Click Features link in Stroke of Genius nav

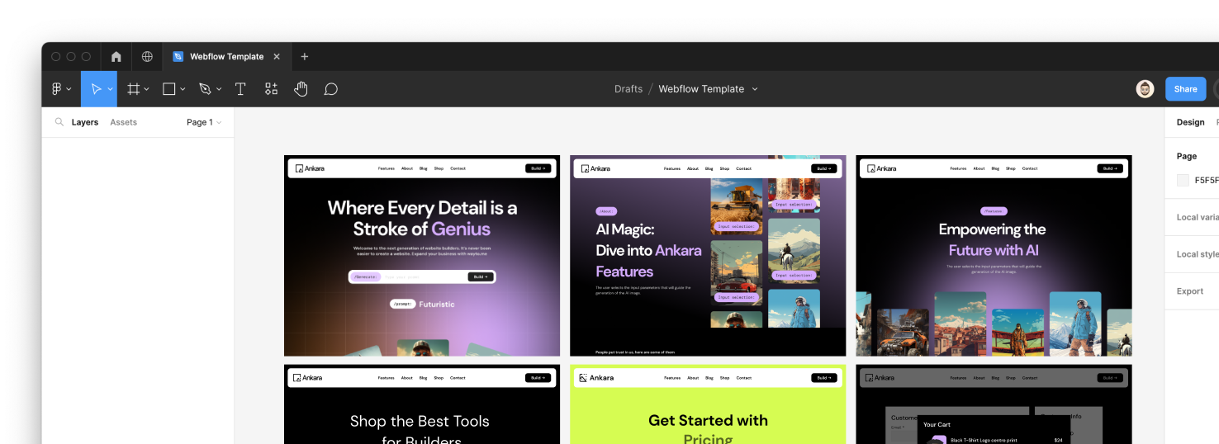pos(387,168)
